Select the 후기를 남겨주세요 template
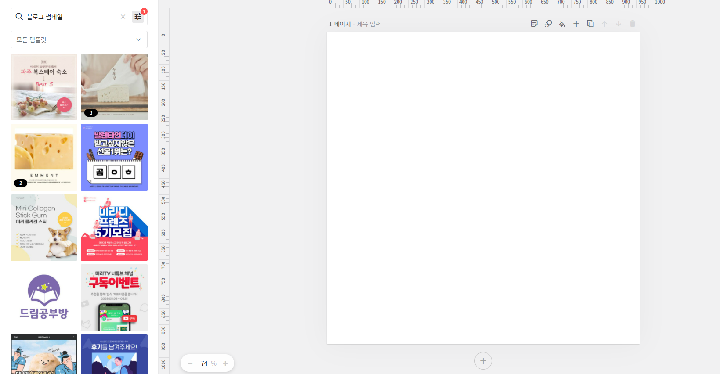The image size is (720, 374). pyautogui.click(x=114, y=354)
